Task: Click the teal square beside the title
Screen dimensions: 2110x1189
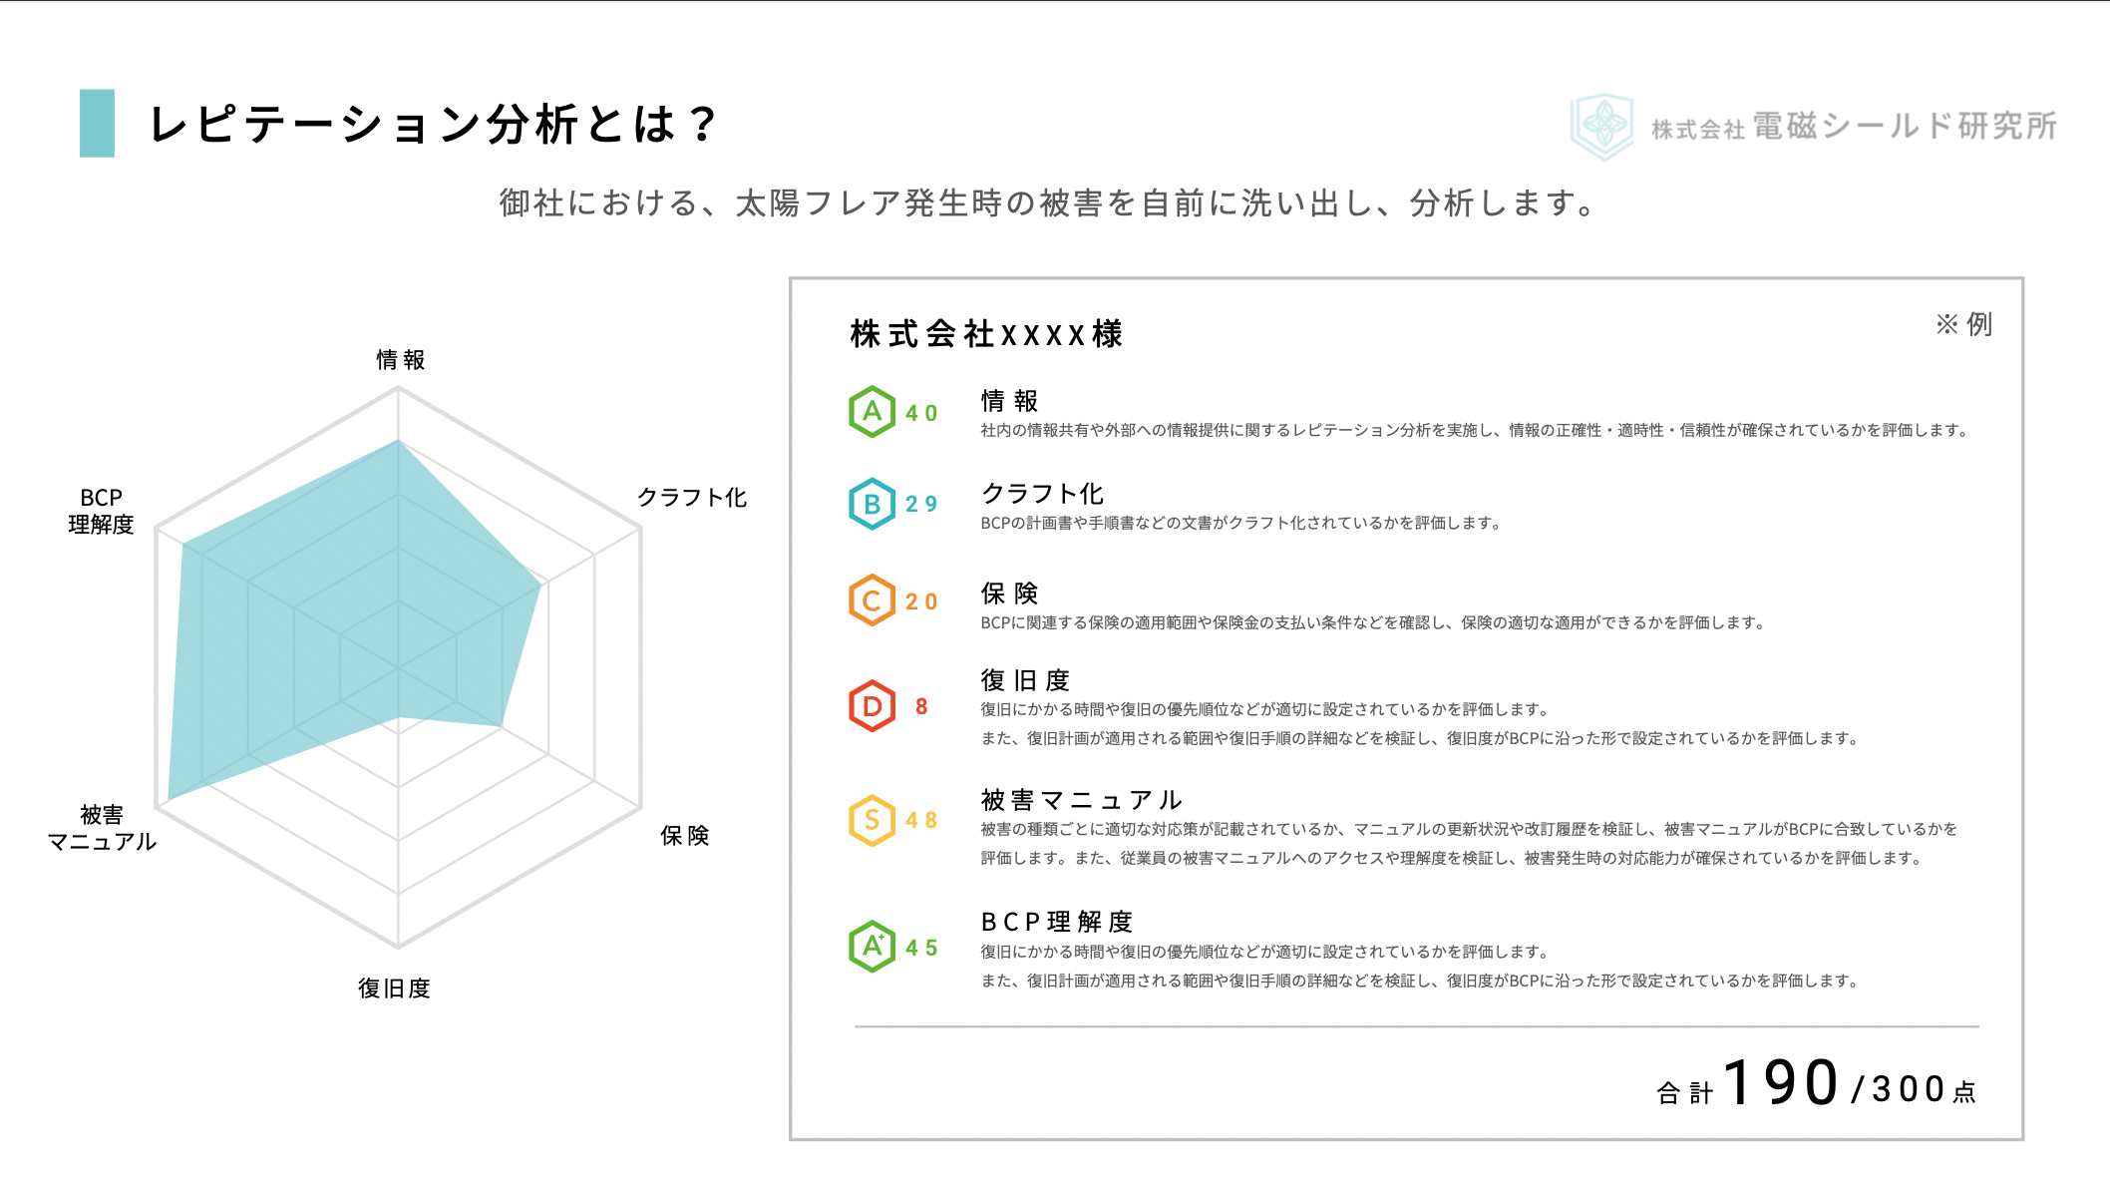Action: [x=97, y=124]
